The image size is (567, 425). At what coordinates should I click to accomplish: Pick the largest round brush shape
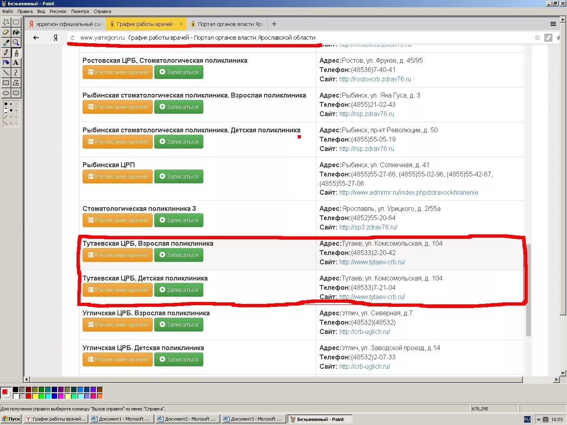6,104
